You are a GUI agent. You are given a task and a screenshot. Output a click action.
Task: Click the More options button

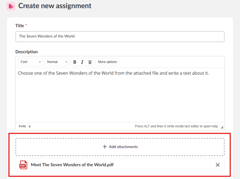point(107,62)
